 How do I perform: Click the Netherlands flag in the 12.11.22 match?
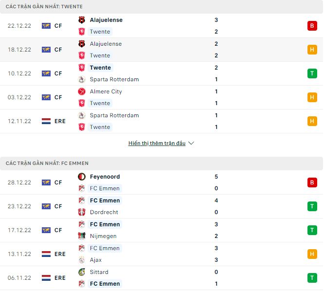pos(46,121)
